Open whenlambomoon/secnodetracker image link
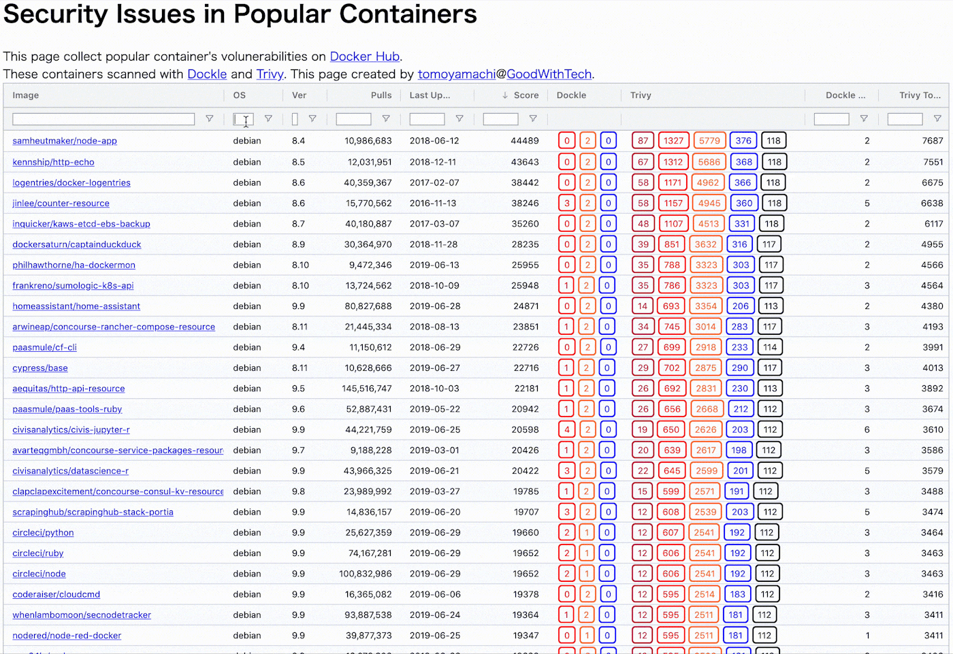 [x=82, y=615]
